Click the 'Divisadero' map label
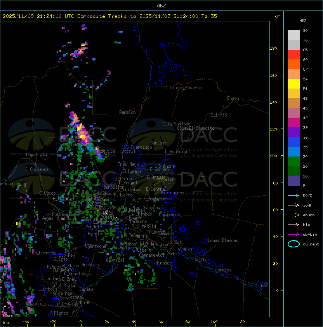This screenshot has height=327, width=323. click(172, 193)
